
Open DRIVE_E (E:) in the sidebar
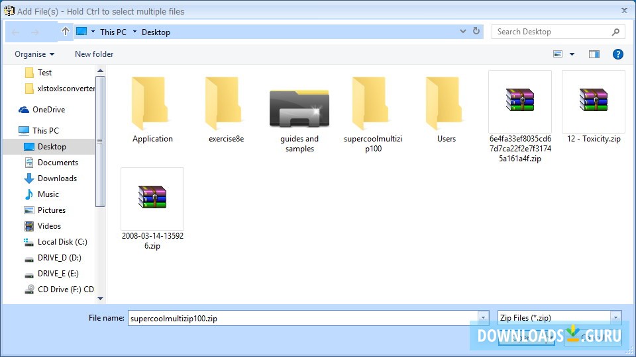click(x=52, y=274)
